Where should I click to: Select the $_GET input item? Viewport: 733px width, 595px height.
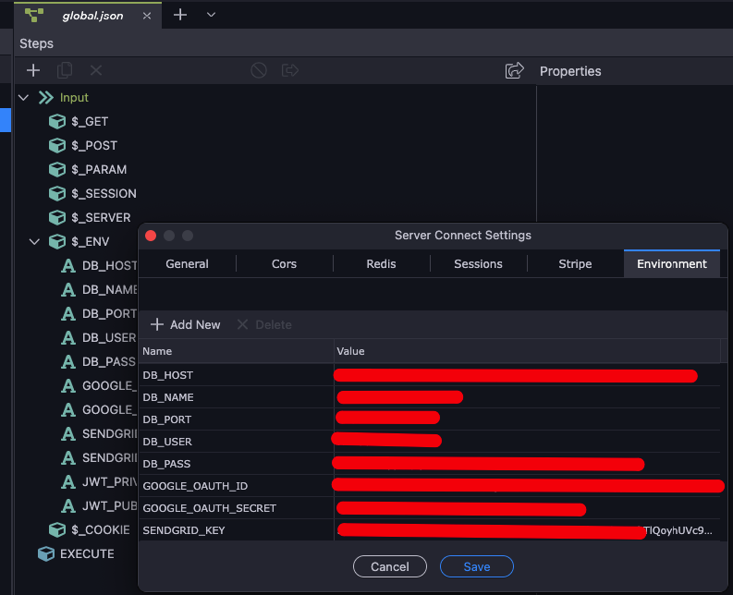pos(90,122)
